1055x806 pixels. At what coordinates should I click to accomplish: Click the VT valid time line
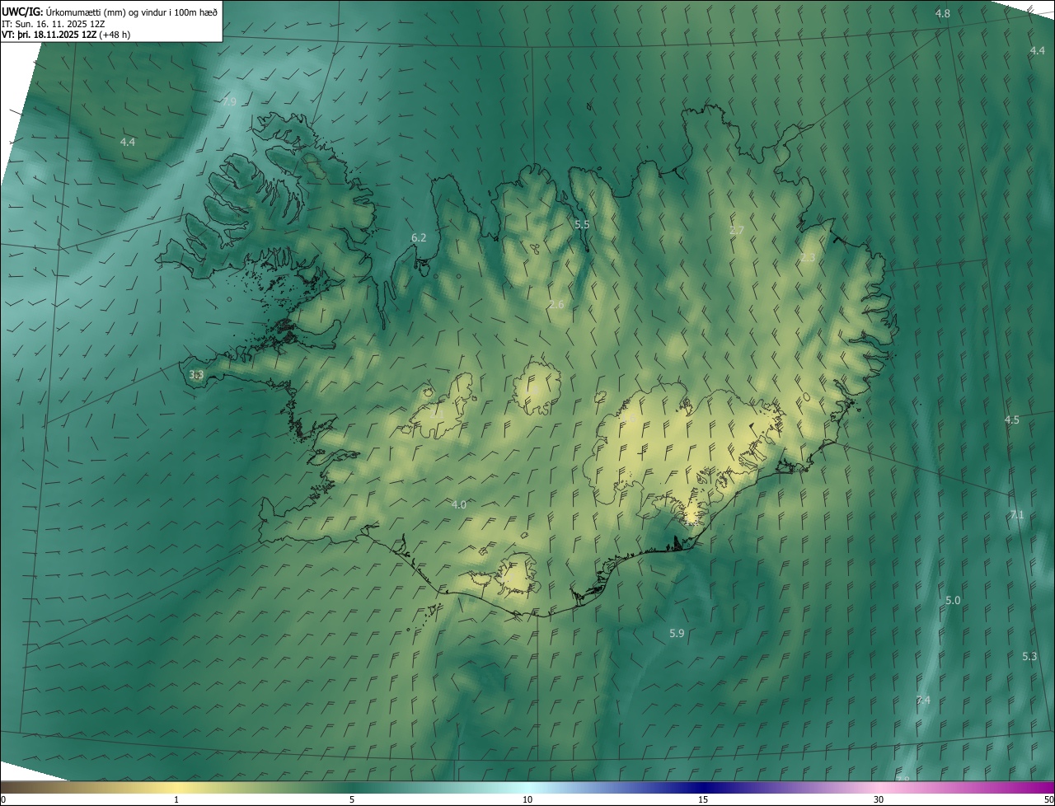[66, 35]
